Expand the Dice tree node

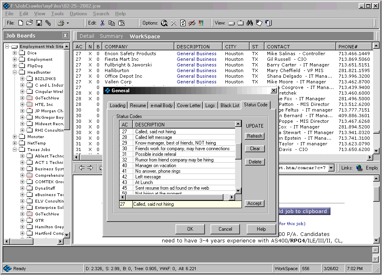point(14,53)
